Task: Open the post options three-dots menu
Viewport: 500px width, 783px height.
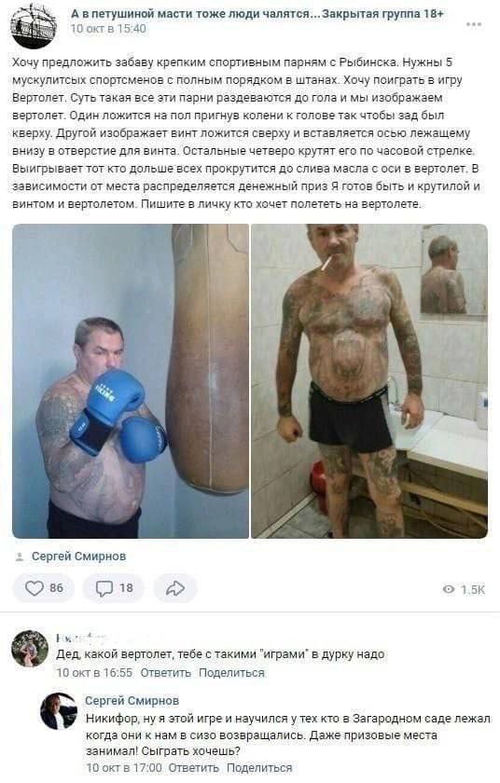Action: (474, 24)
